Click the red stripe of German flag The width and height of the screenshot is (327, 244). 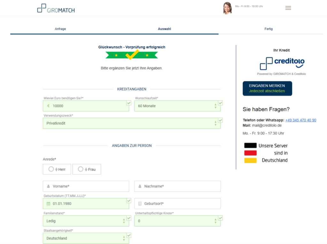pyautogui.click(x=250, y=153)
